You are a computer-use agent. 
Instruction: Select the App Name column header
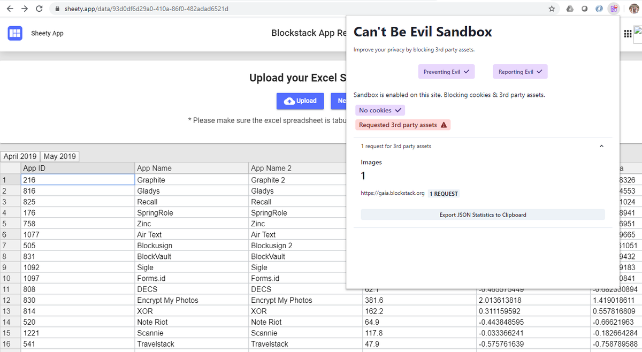[x=192, y=168]
